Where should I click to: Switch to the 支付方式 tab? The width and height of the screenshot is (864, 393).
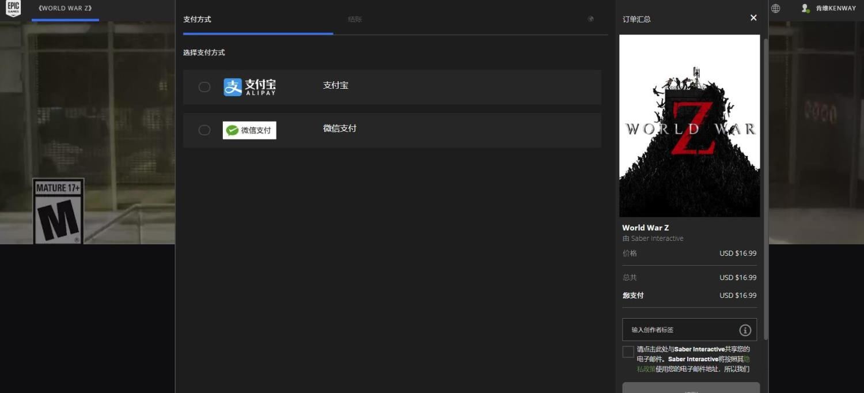[198, 20]
